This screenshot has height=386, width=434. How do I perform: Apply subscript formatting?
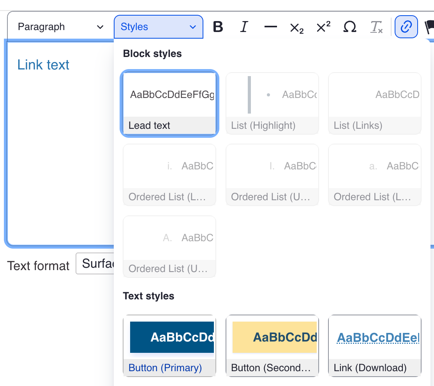click(296, 27)
